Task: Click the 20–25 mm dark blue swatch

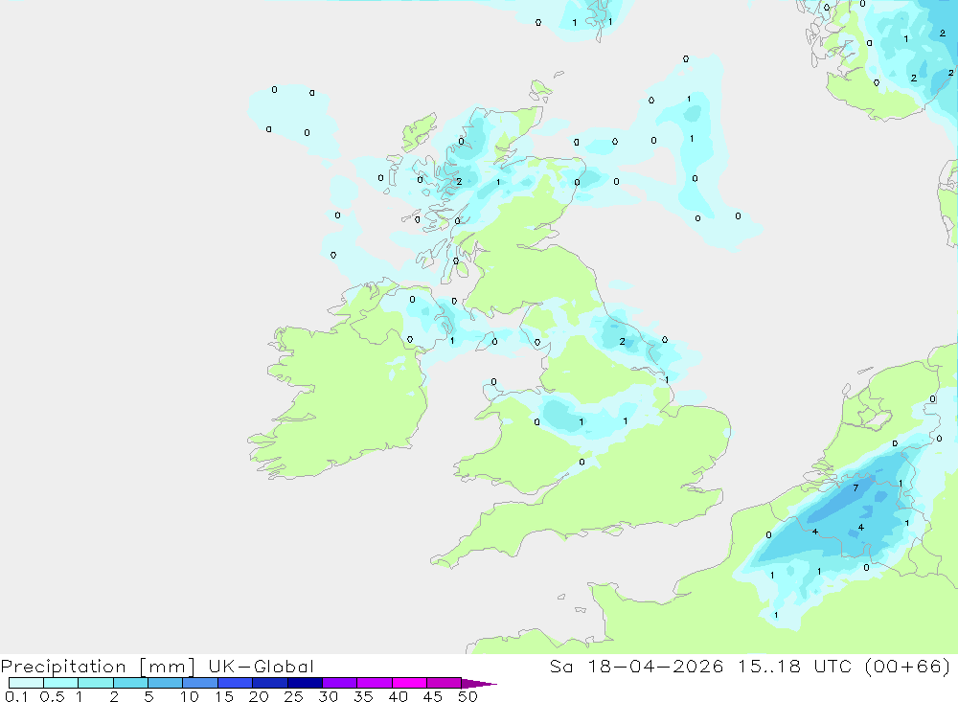Action: (270, 683)
